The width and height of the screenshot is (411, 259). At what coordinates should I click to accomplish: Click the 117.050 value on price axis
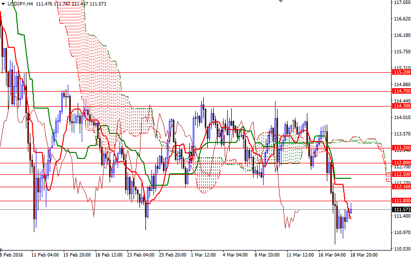[402, 2]
